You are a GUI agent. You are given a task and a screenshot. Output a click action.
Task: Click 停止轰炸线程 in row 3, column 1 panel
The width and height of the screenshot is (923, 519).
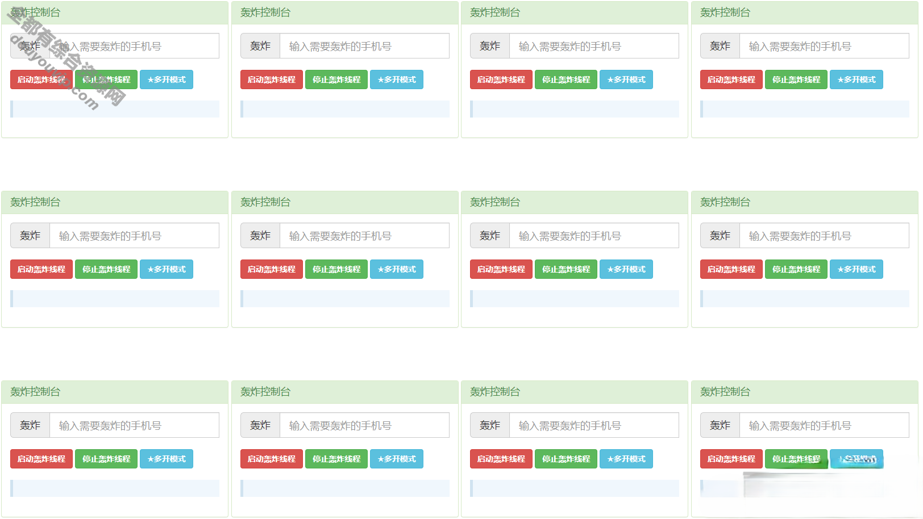tap(106, 459)
